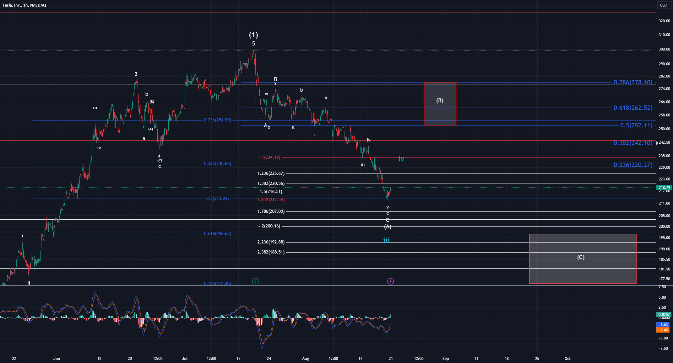This screenshot has width=673, height=363.
Task: Click the red 1.618(212.54) extension label
Action: pyautogui.click(x=271, y=200)
